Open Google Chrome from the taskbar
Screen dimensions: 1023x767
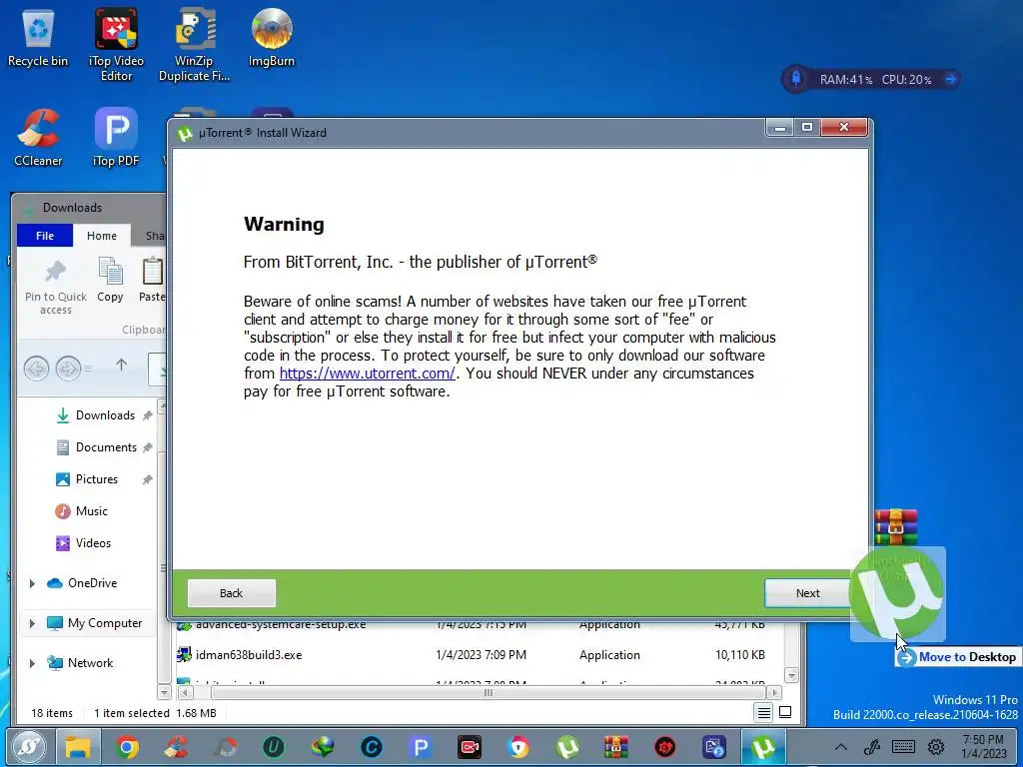[x=127, y=747]
